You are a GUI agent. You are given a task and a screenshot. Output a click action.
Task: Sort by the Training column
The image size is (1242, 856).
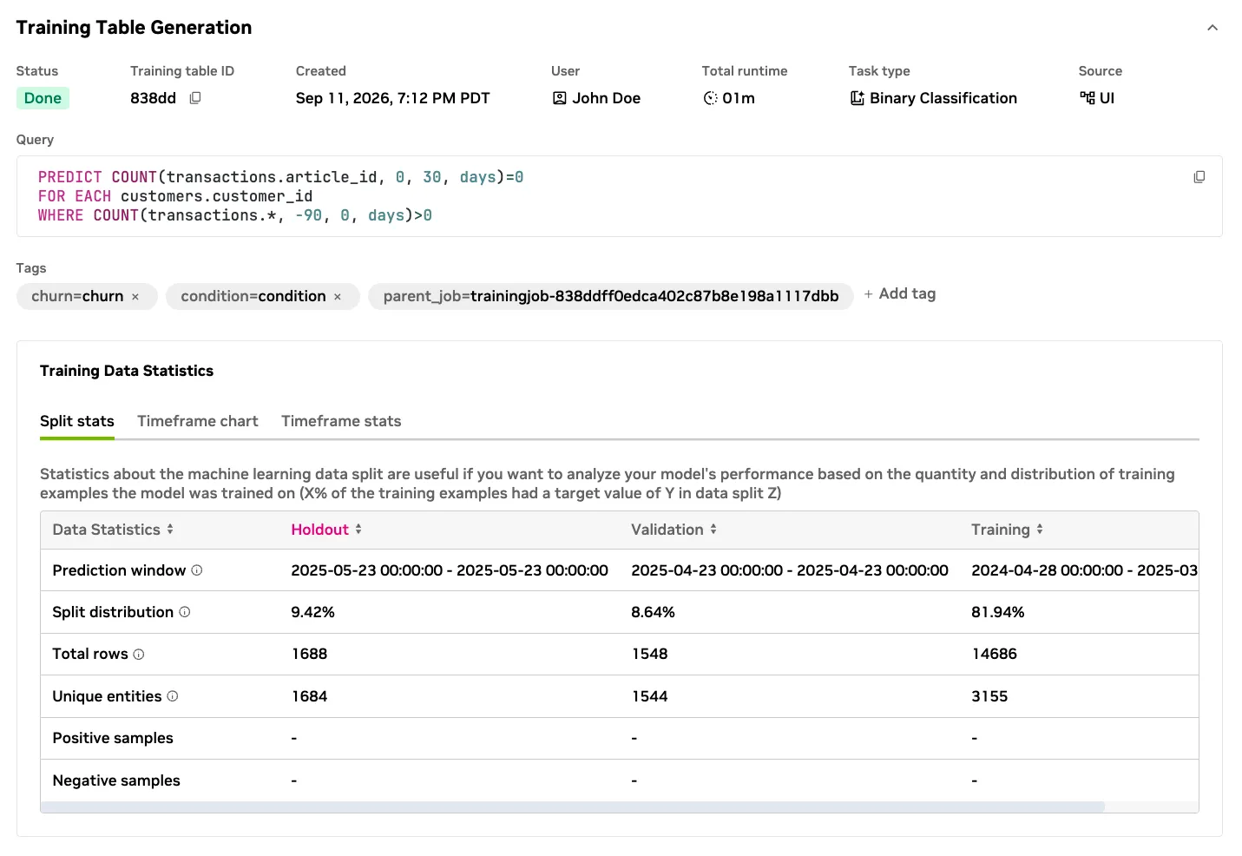click(x=1040, y=530)
